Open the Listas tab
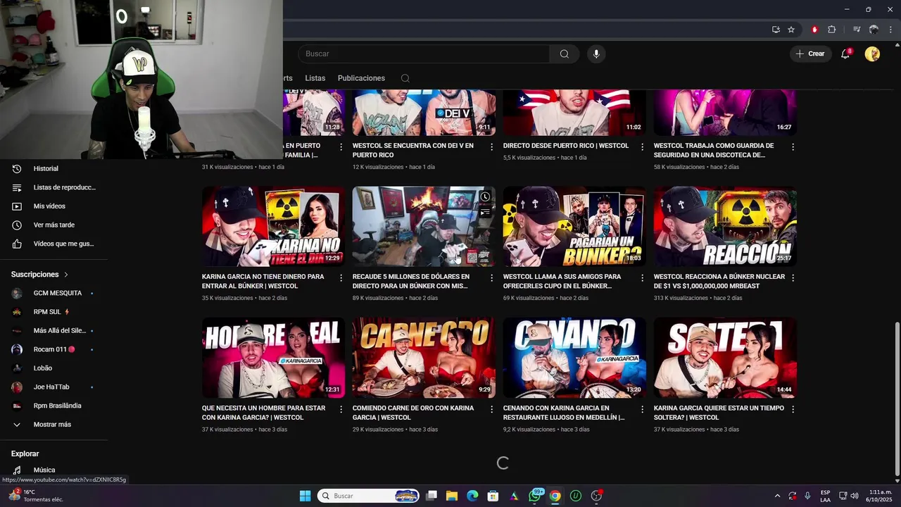The height and width of the screenshot is (507, 901). pos(315,78)
